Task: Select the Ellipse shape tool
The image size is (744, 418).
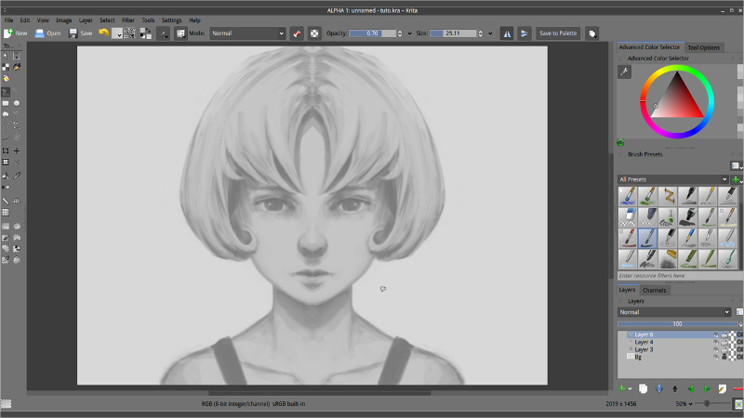Action: click(17, 103)
